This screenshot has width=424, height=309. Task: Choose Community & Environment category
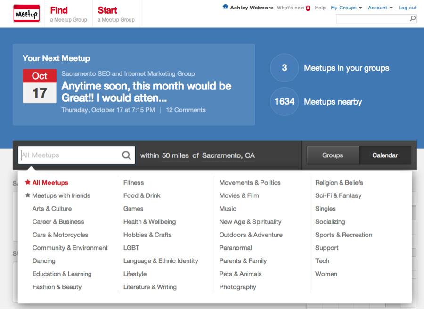point(70,248)
